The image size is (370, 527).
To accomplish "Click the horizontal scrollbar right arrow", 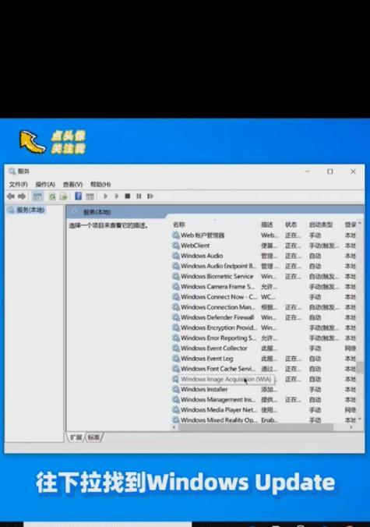I will tap(351, 427).
